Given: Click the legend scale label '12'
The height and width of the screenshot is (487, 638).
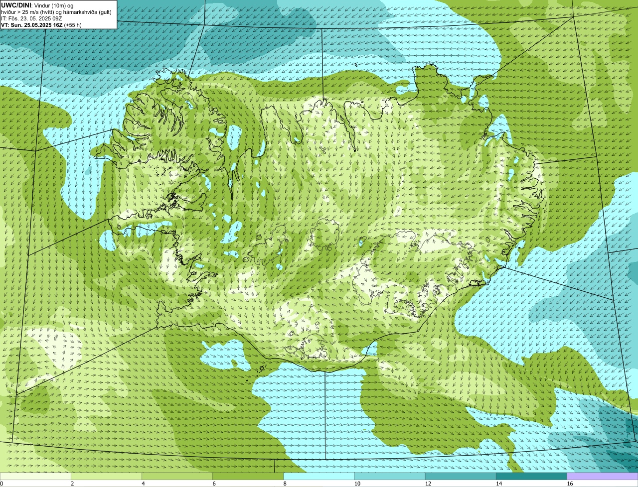Looking at the screenshot, I should coord(428,484).
